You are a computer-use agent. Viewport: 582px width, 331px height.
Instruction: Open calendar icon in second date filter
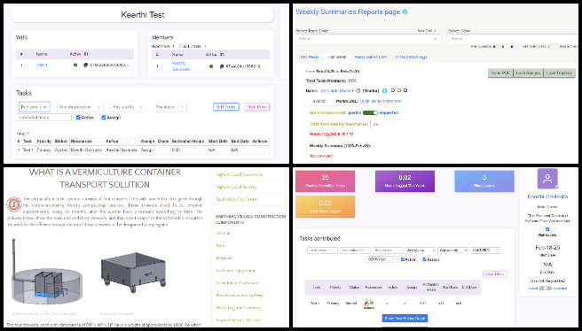pyautogui.click(x=393, y=259)
